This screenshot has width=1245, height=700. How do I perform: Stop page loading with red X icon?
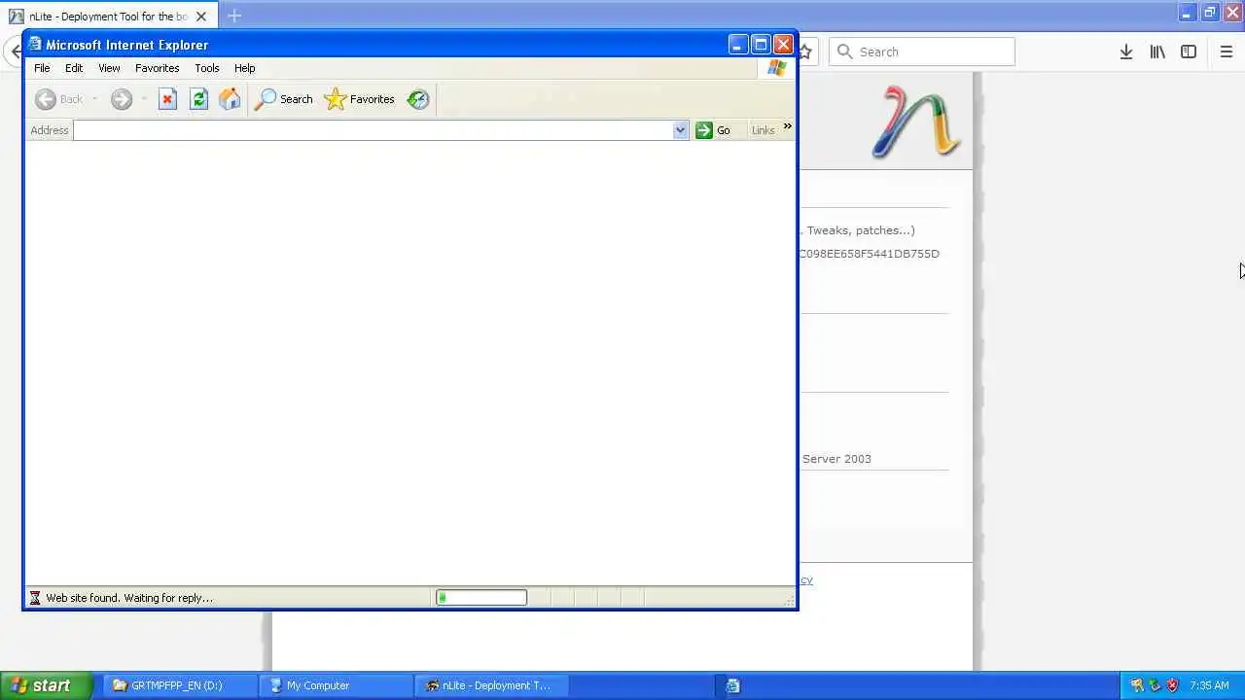pos(167,99)
